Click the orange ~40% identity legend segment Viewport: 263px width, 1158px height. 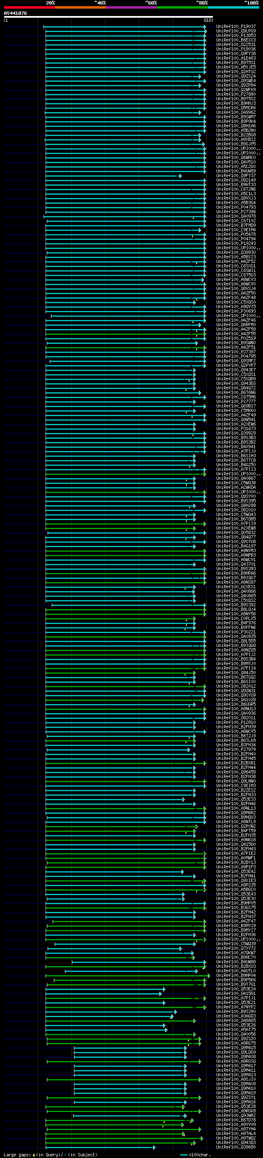[x=80, y=7]
